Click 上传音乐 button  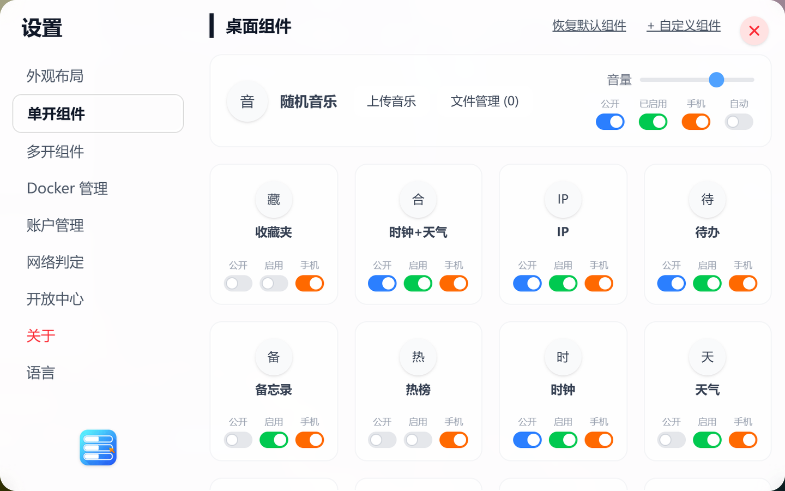(x=391, y=101)
